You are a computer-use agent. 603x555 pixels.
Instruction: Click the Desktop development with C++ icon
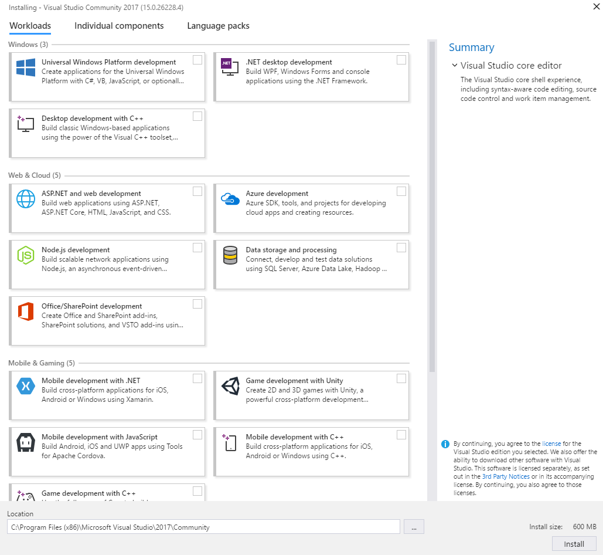tap(26, 124)
